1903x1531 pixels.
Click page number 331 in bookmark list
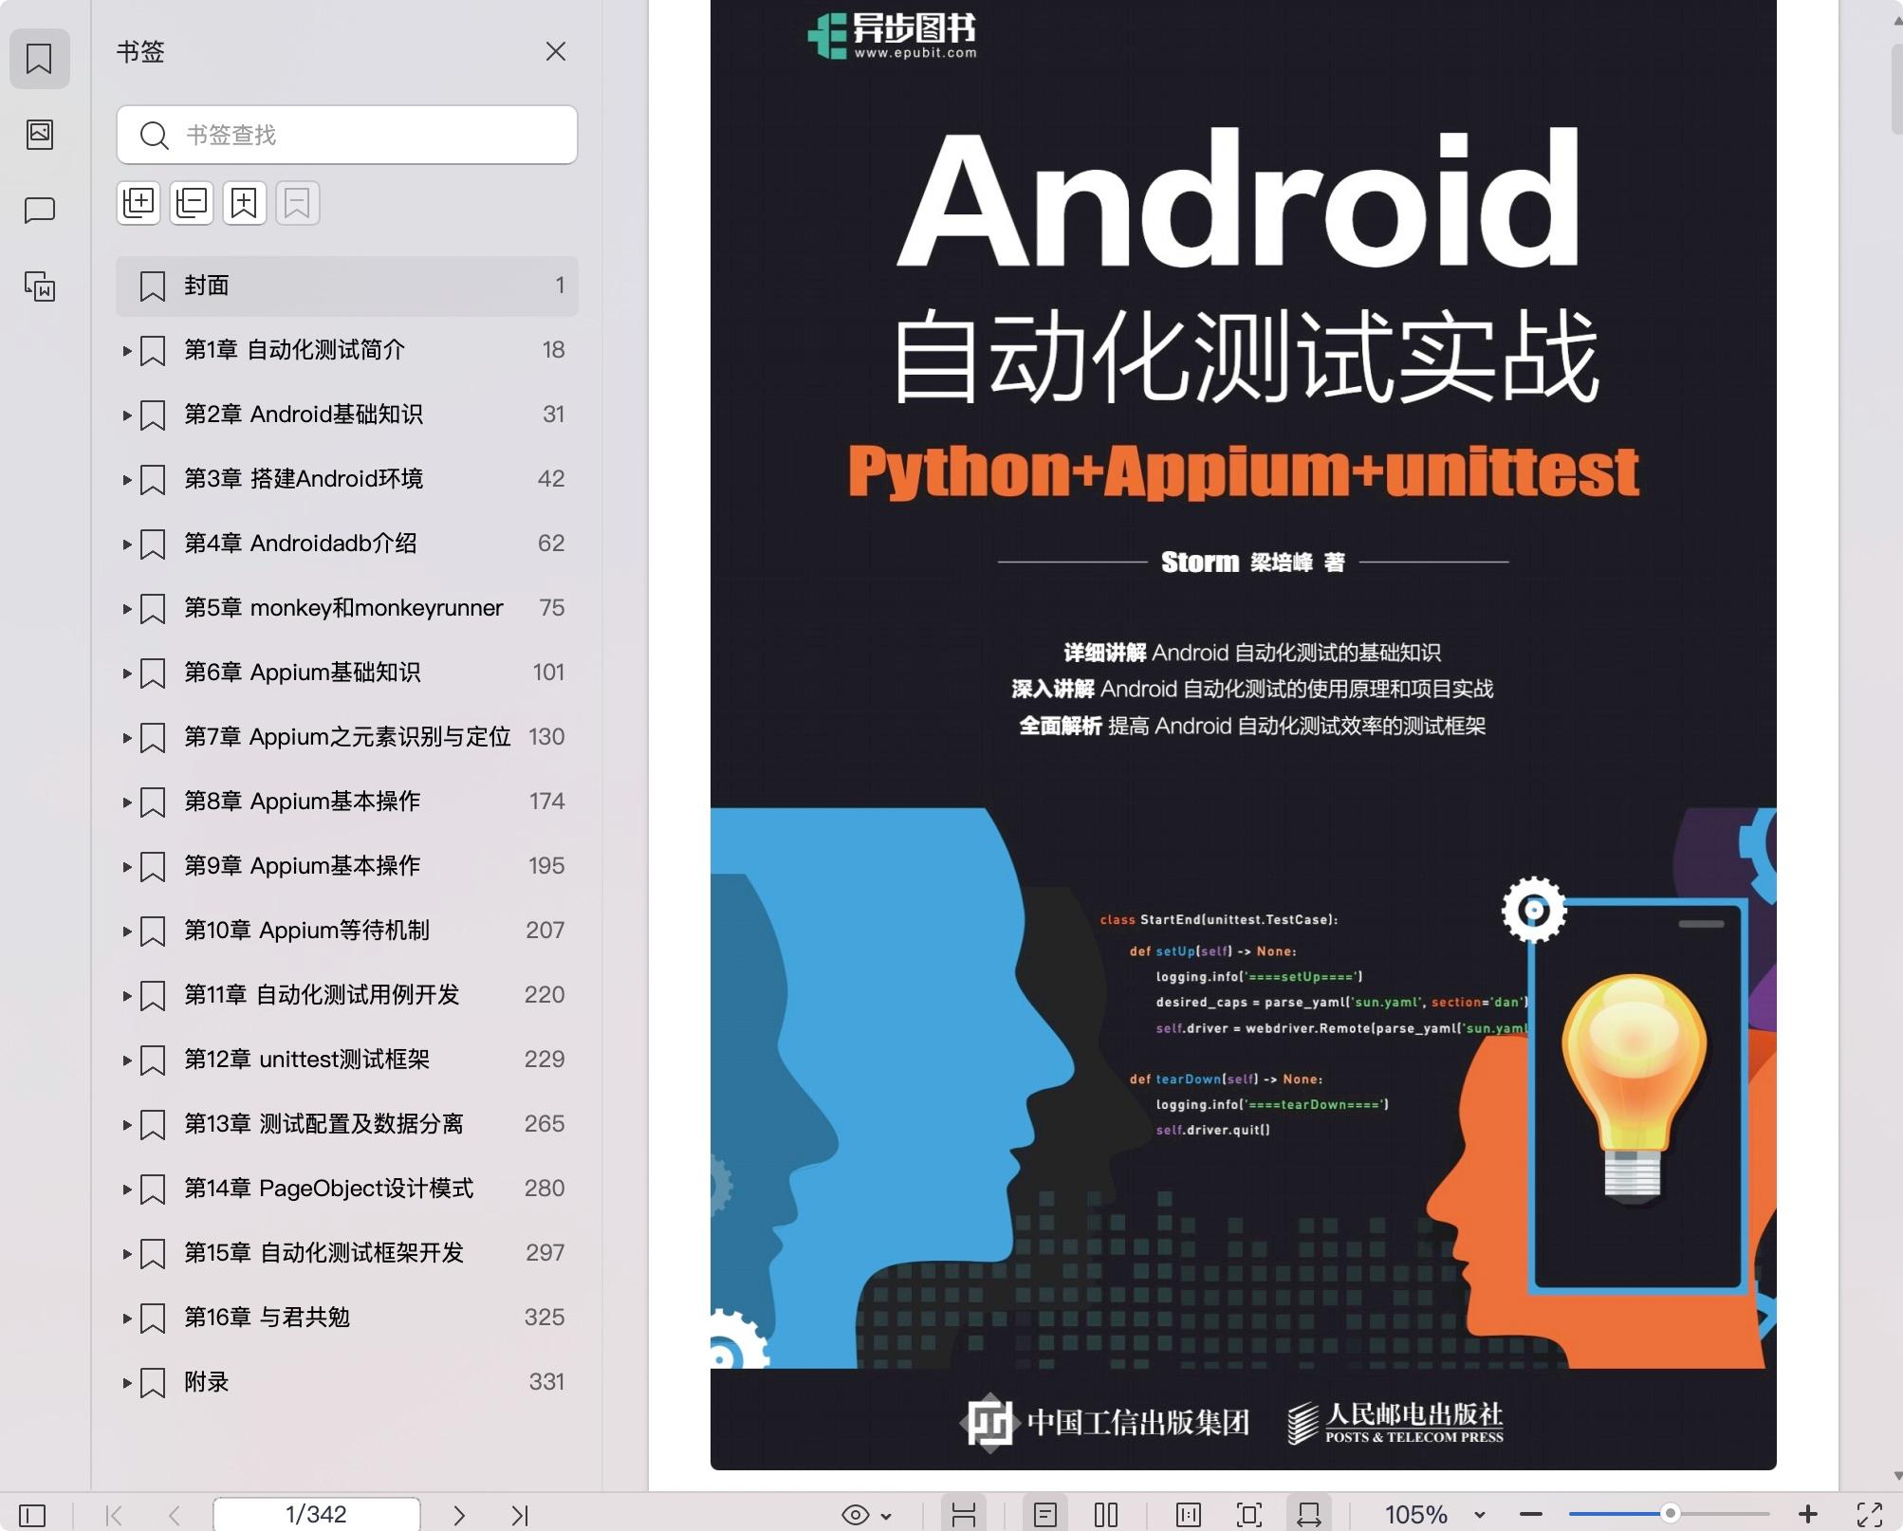point(546,1382)
